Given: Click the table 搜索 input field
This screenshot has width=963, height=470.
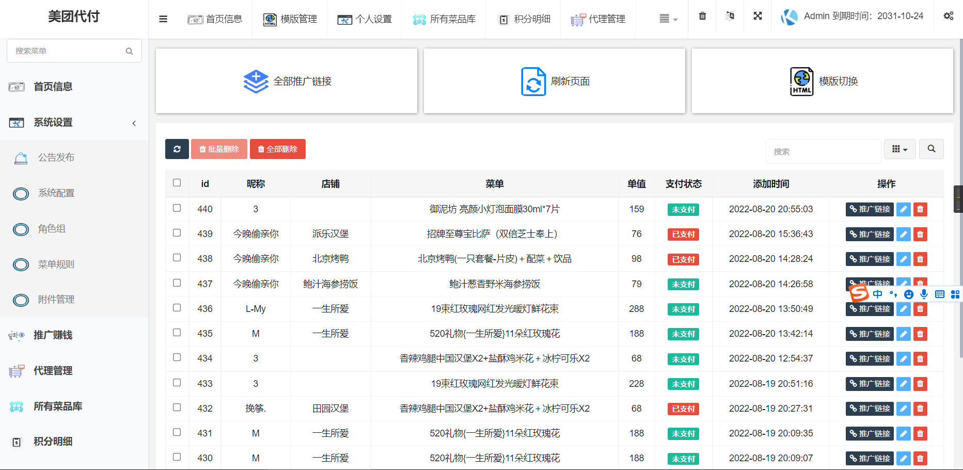Looking at the screenshot, I should tap(823, 151).
